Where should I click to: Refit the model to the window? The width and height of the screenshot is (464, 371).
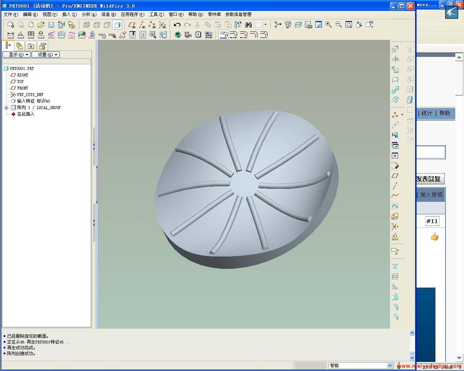click(x=349, y=25)
